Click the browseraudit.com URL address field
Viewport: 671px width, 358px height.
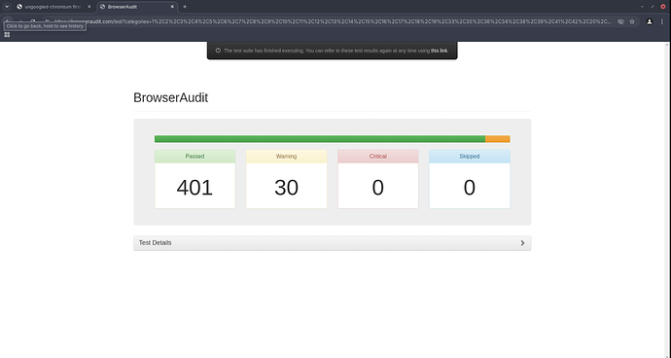333,21
